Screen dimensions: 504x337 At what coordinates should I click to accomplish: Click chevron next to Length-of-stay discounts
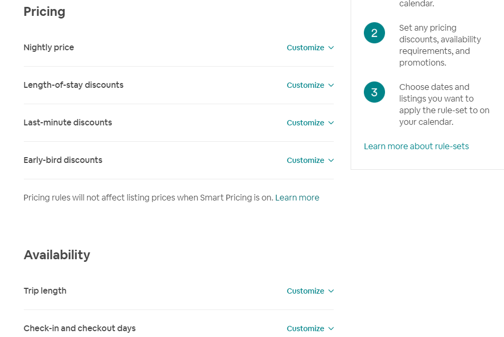coord(331,85)
